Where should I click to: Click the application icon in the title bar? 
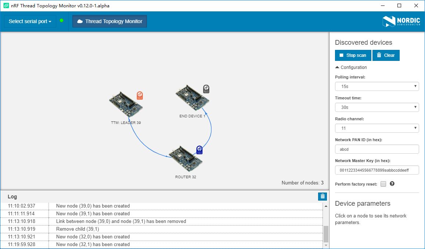click(6, 6)
